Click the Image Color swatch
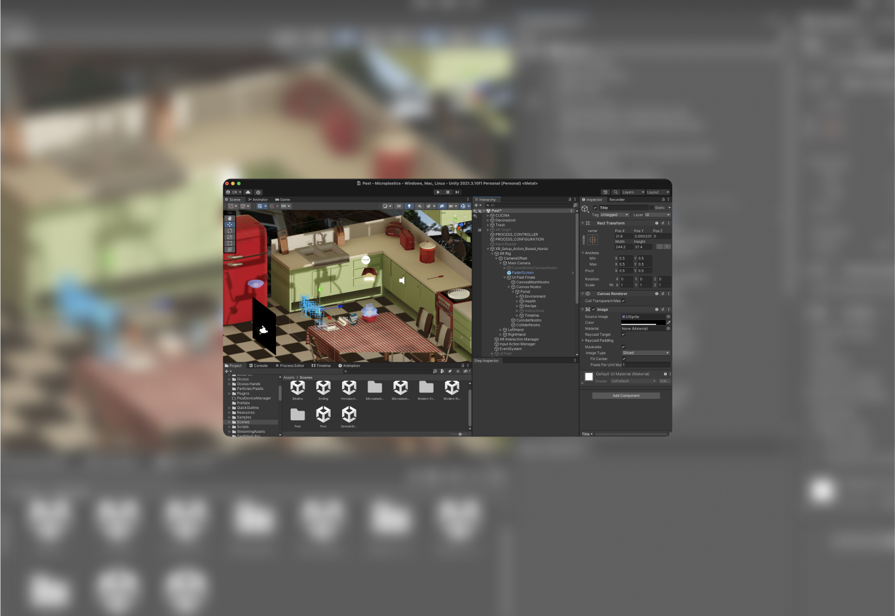 tap(642, 323)
